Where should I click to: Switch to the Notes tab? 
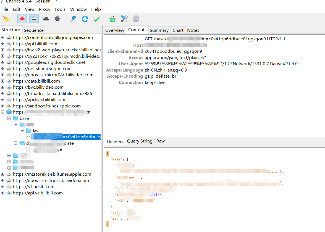[x=193, y=30]
